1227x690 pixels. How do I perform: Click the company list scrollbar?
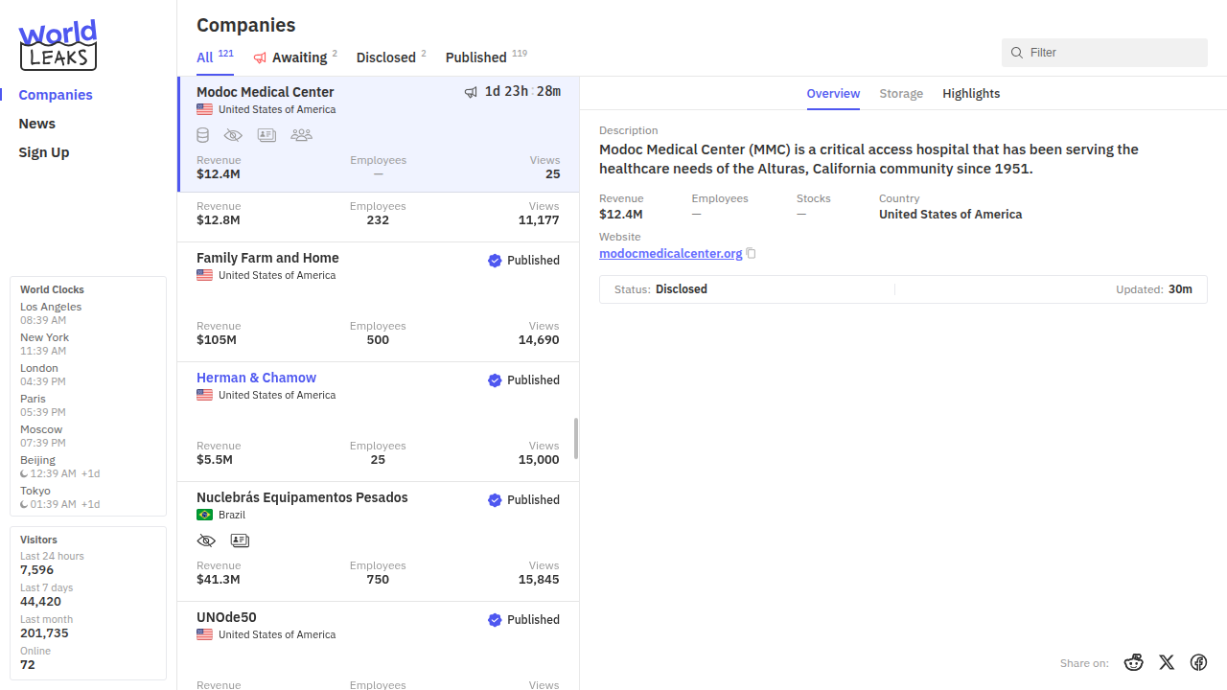pyautogui.click(x=576, y=438)
